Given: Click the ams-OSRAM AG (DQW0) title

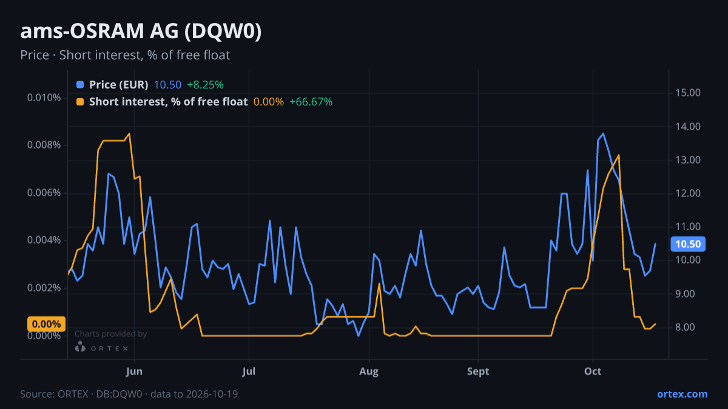Looking at the screenshot, I should coord(141,32).
